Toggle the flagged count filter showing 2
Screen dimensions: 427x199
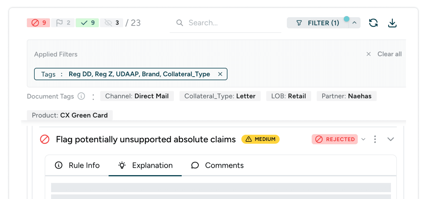coord(63,23)
